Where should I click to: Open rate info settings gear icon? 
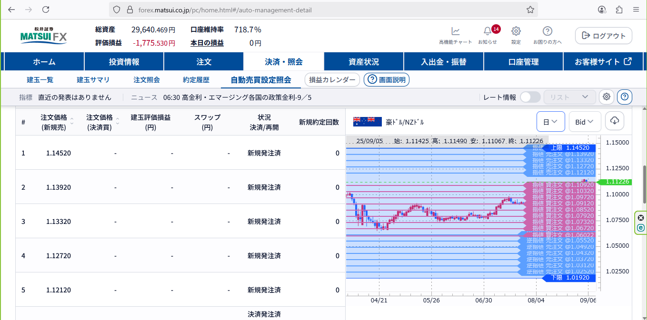click(x=607, y=97)
